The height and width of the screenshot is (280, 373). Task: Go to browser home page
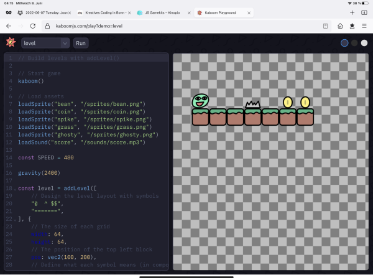[340, 26]
